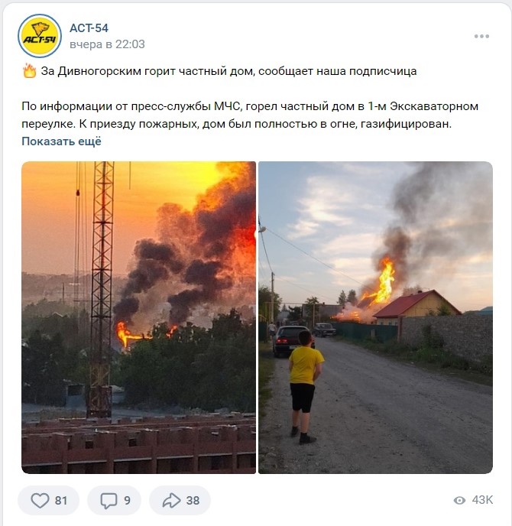Like the post with heart icon
Viewport: 512px width, 526px height.
pyautogui.click(x=40, y=501)
